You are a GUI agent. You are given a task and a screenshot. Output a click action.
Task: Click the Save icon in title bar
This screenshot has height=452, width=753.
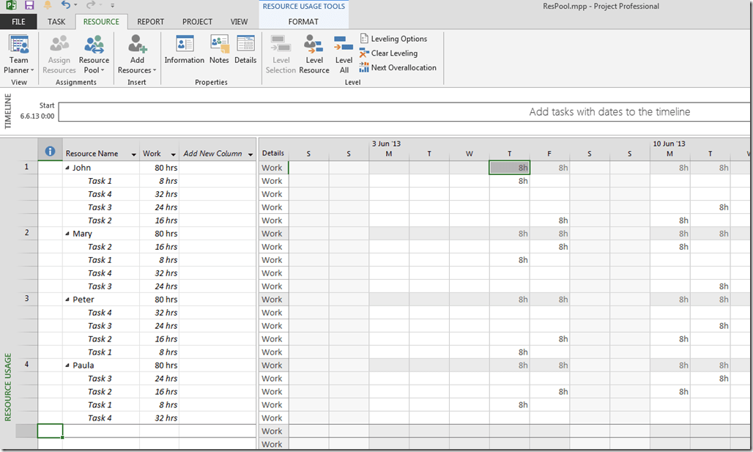coord(30,5)
